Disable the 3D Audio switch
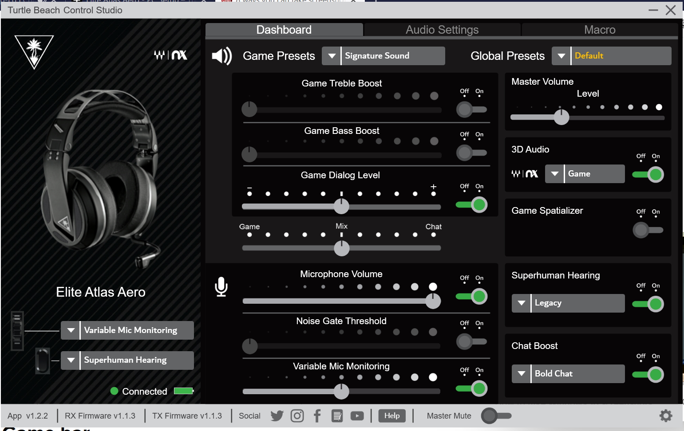This screenshot has height=431, width=684. point(648,175)
